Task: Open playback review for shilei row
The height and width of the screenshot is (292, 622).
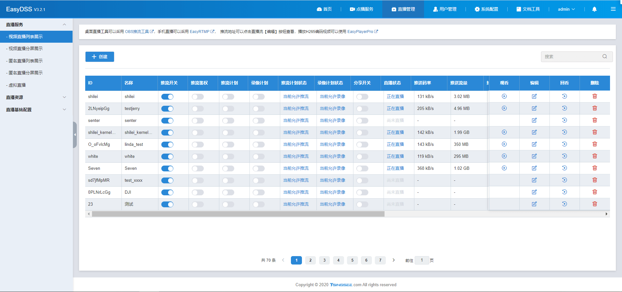Action: [x=564, y=96]
